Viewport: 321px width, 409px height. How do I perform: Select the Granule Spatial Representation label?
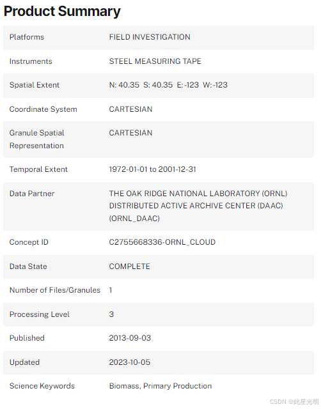click(37, 139)
